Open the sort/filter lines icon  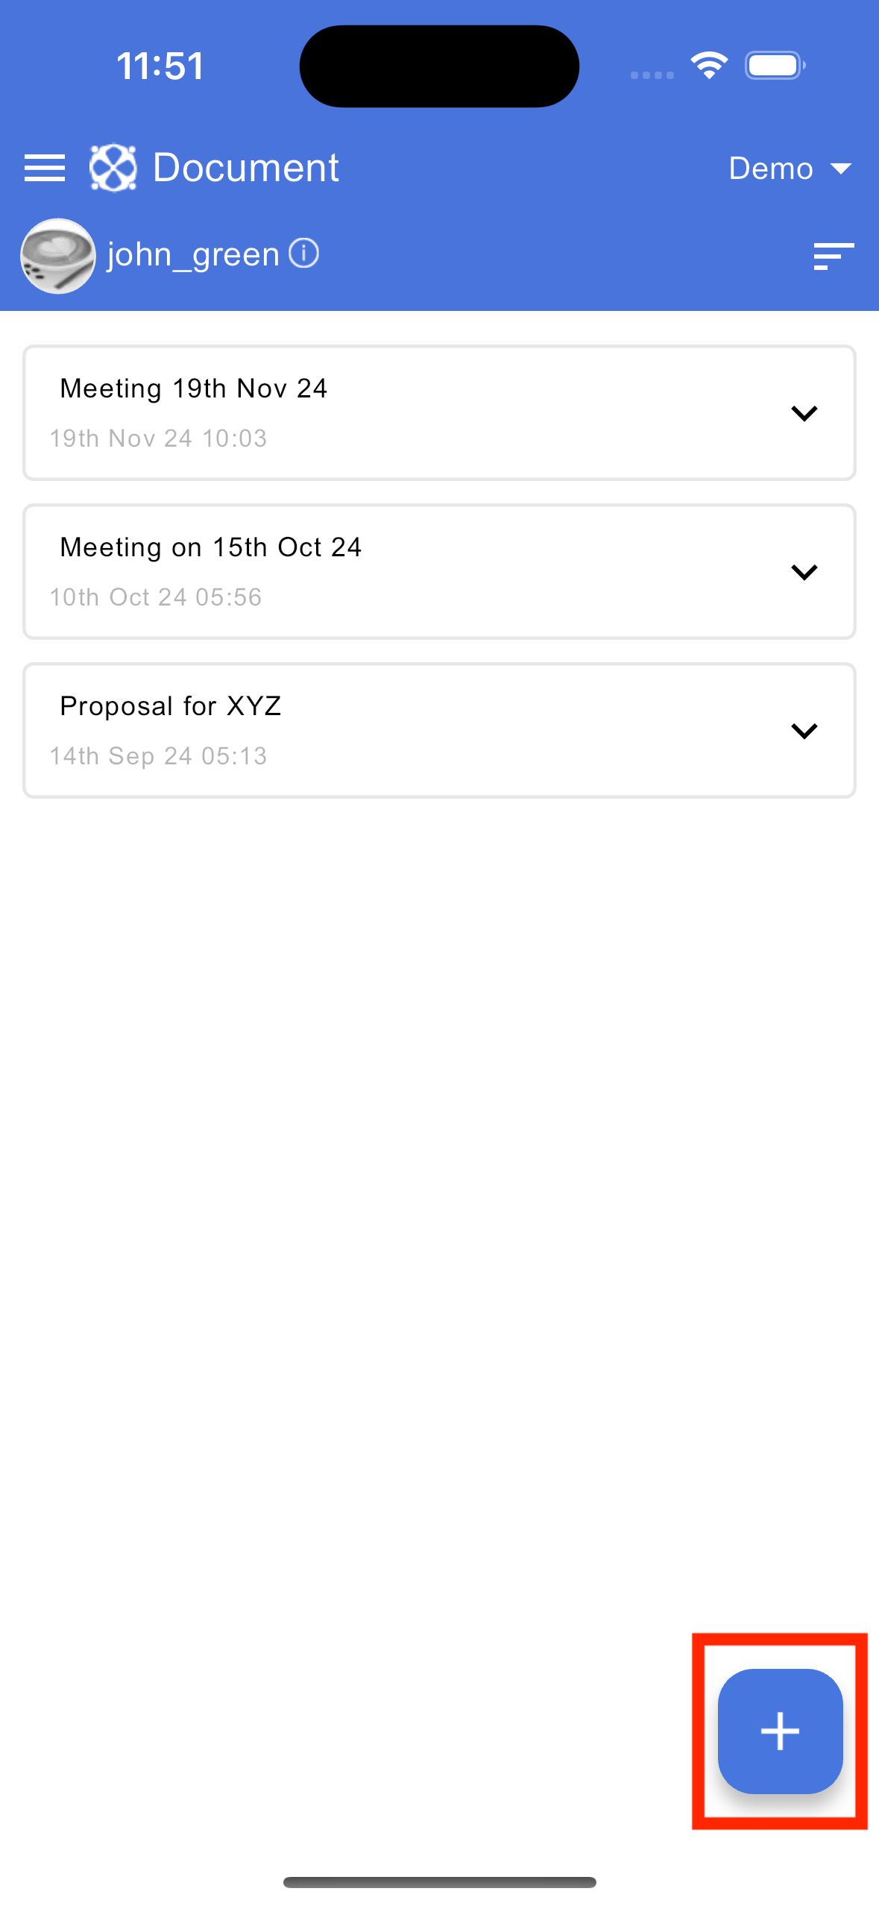tap(834, 256)
